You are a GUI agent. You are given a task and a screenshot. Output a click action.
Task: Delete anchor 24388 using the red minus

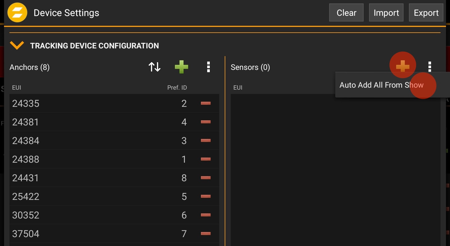point(205,159)
